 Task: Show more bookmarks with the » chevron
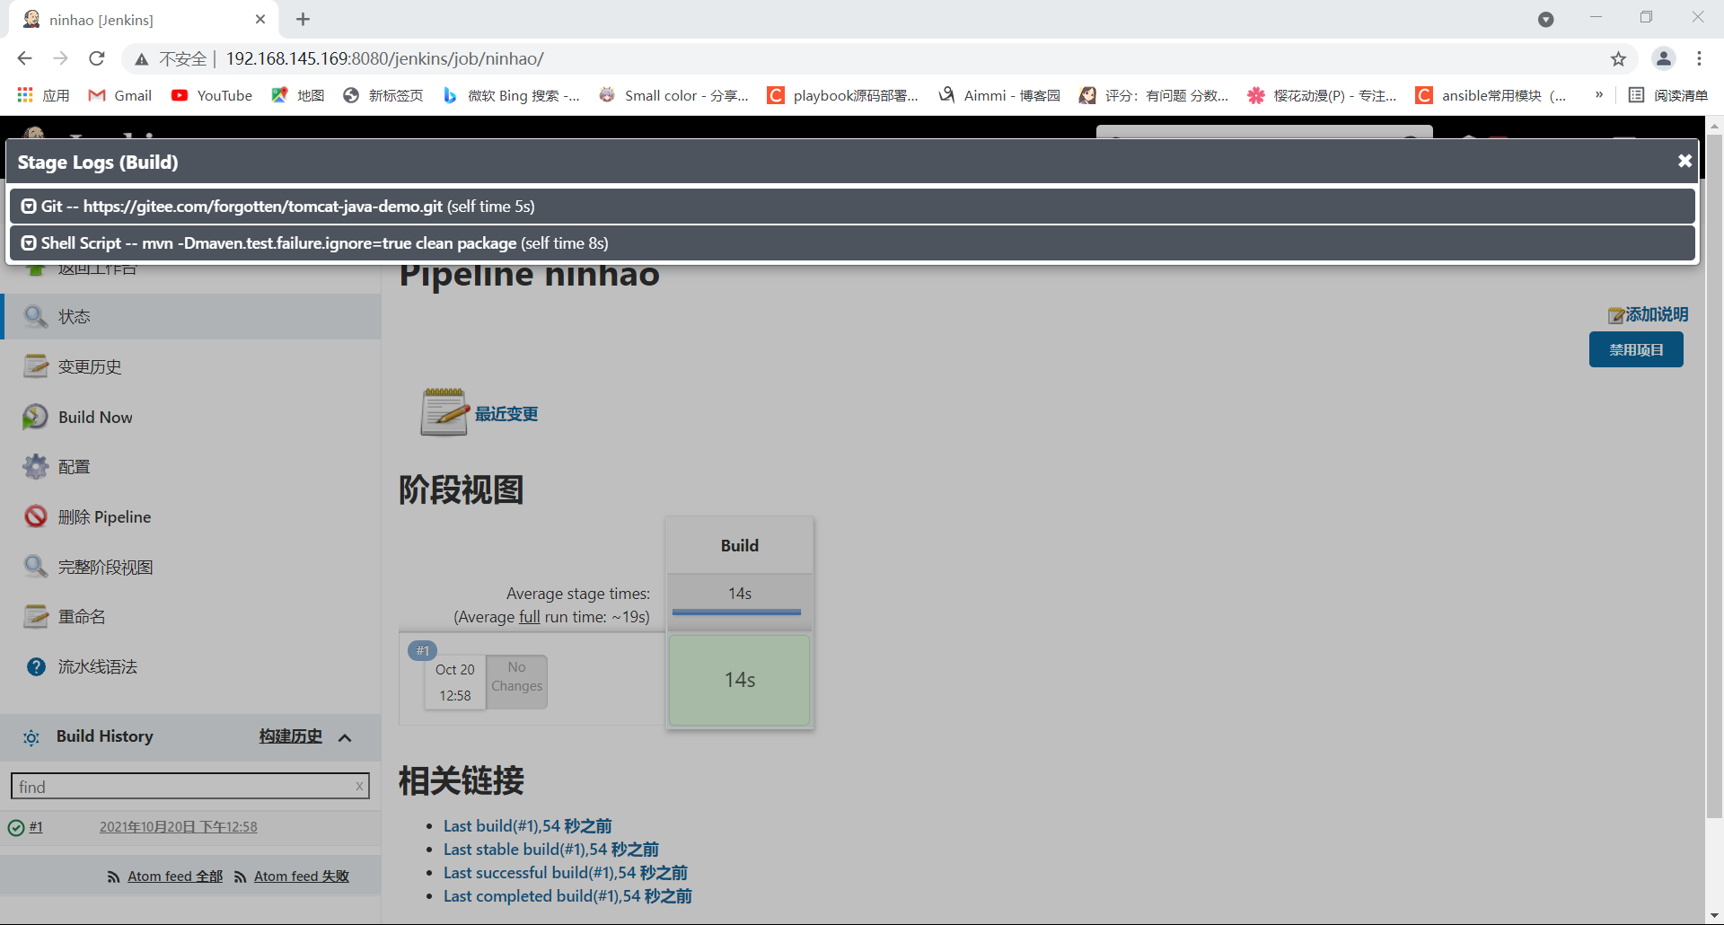click(1598, 94)
